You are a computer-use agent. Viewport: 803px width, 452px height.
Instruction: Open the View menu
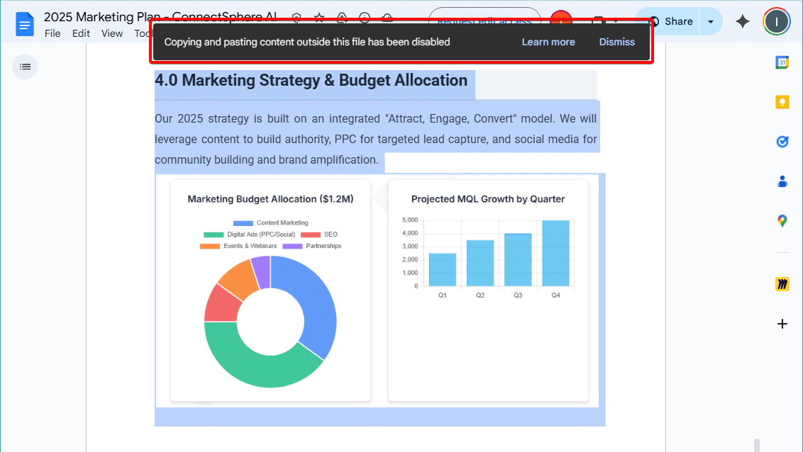(x=111, y=33)
